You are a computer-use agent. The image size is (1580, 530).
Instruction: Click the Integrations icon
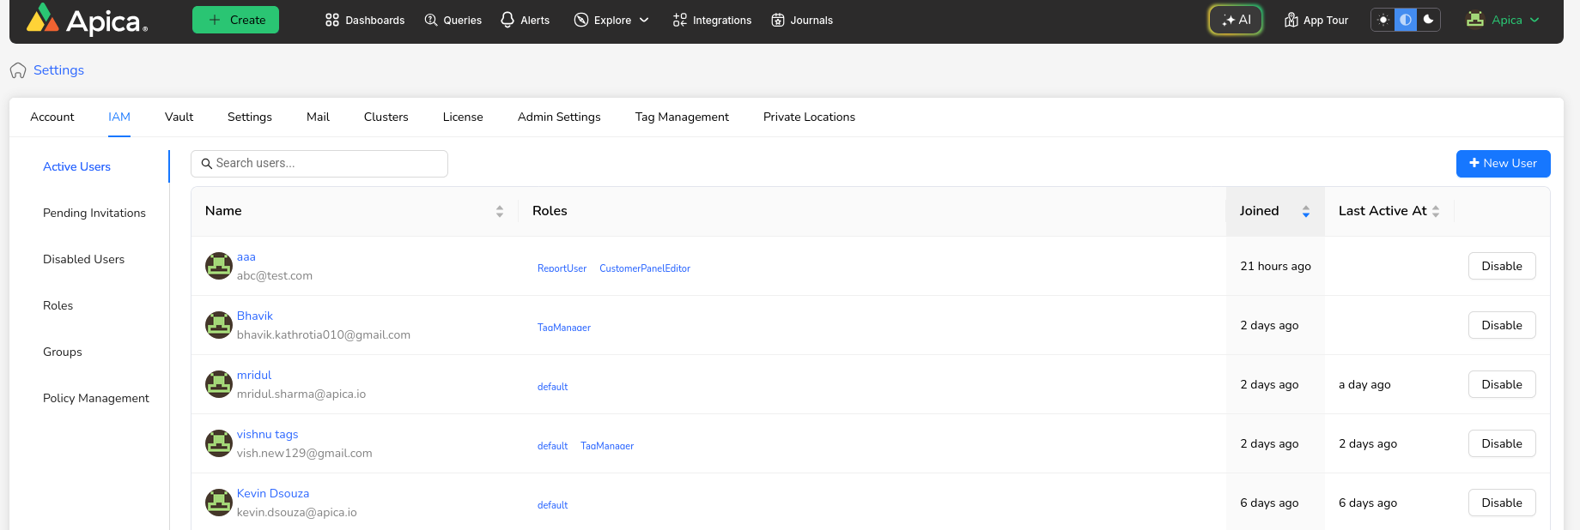coord(680,20)
